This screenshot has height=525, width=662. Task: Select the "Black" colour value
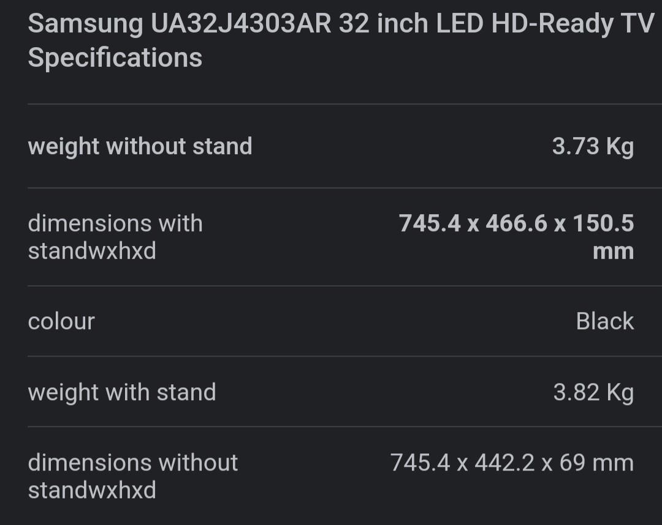[604, 321]
